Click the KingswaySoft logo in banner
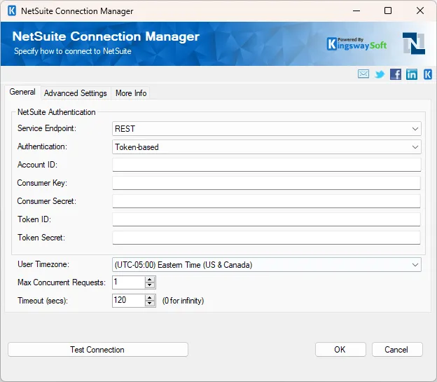 (358, 43)
